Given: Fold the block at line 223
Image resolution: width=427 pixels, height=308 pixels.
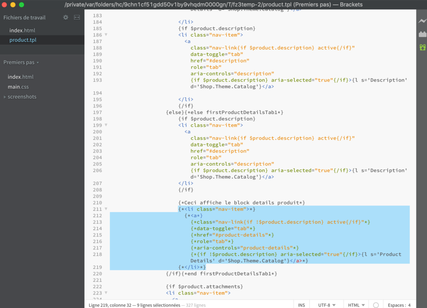Looking at the screenshot, I should coord(106,293).
